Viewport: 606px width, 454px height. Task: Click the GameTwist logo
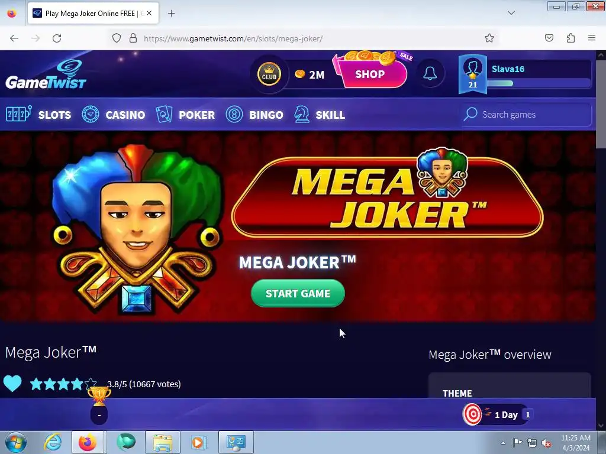point(46,74)
